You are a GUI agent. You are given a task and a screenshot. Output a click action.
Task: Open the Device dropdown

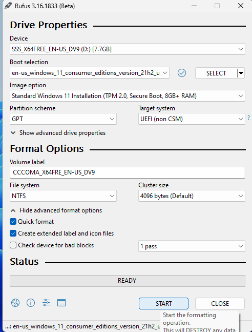pyautogui.click(x=127, y=49)
